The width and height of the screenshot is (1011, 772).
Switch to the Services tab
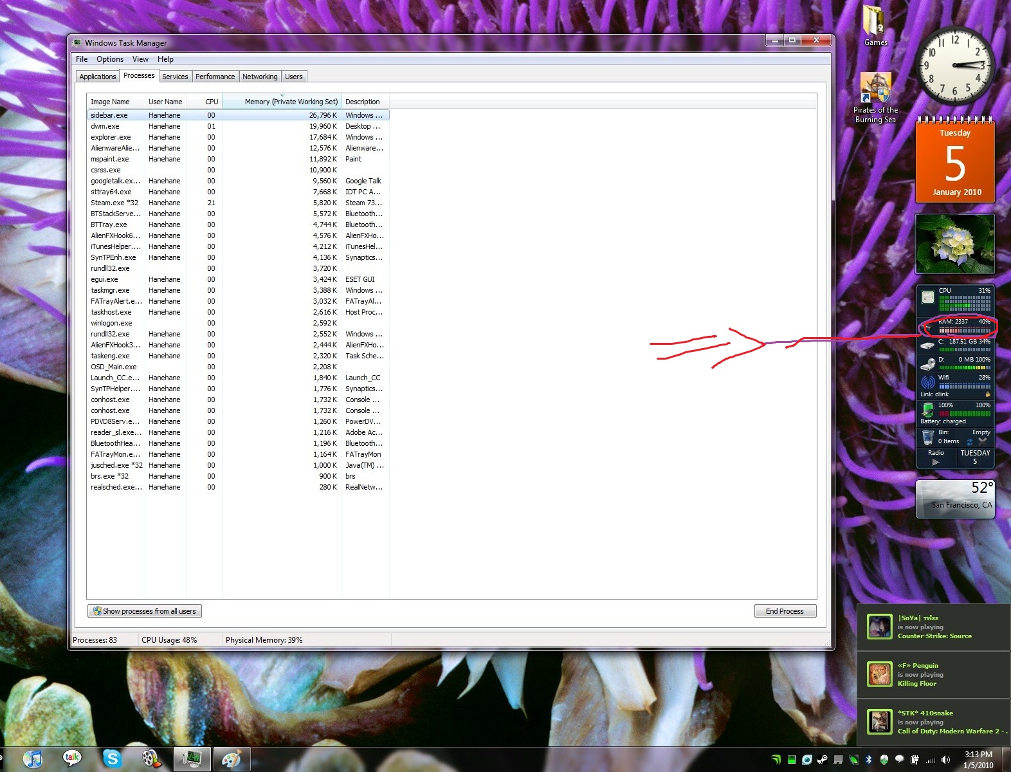(x=175, y=77)
